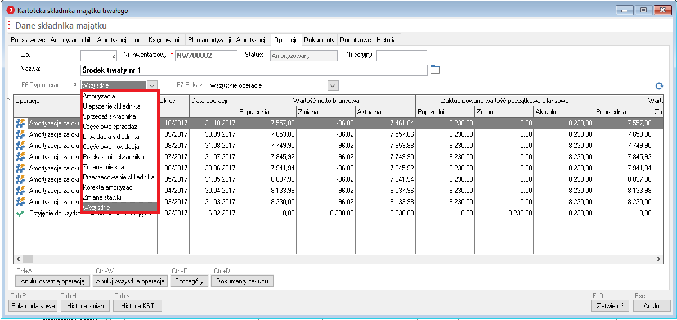Click the Data operacji column header

pos(213,106)
